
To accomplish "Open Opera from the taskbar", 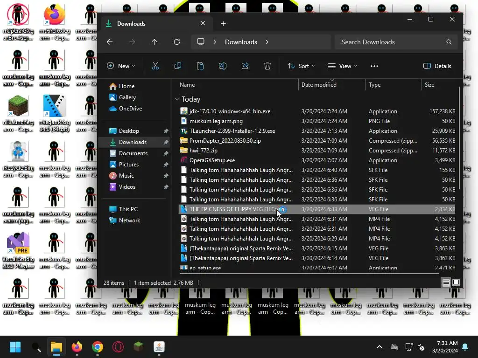I will click(118, 347).
